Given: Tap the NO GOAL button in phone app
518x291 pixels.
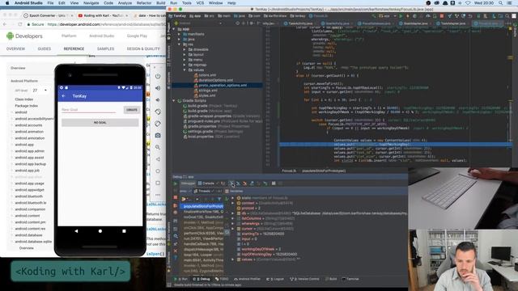Looking at the screenshot, I should pyautogui.click(x=100, y=122).
